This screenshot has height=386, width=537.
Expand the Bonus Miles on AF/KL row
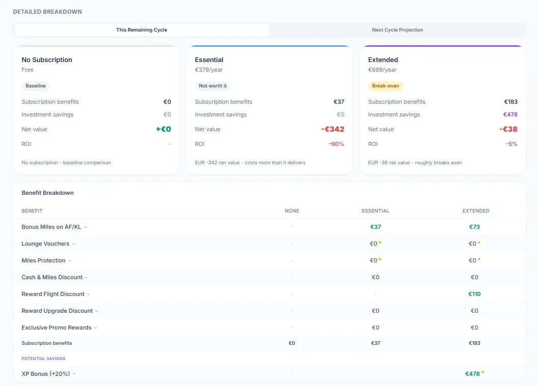[86, 227]
